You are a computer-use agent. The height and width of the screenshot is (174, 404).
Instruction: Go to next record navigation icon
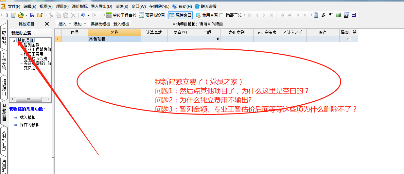(x=264, y=15)
